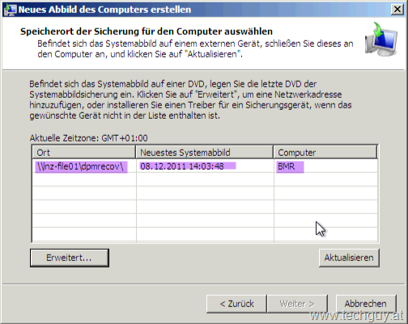Click the Weiter > button
408x324 pixels.
297,304
